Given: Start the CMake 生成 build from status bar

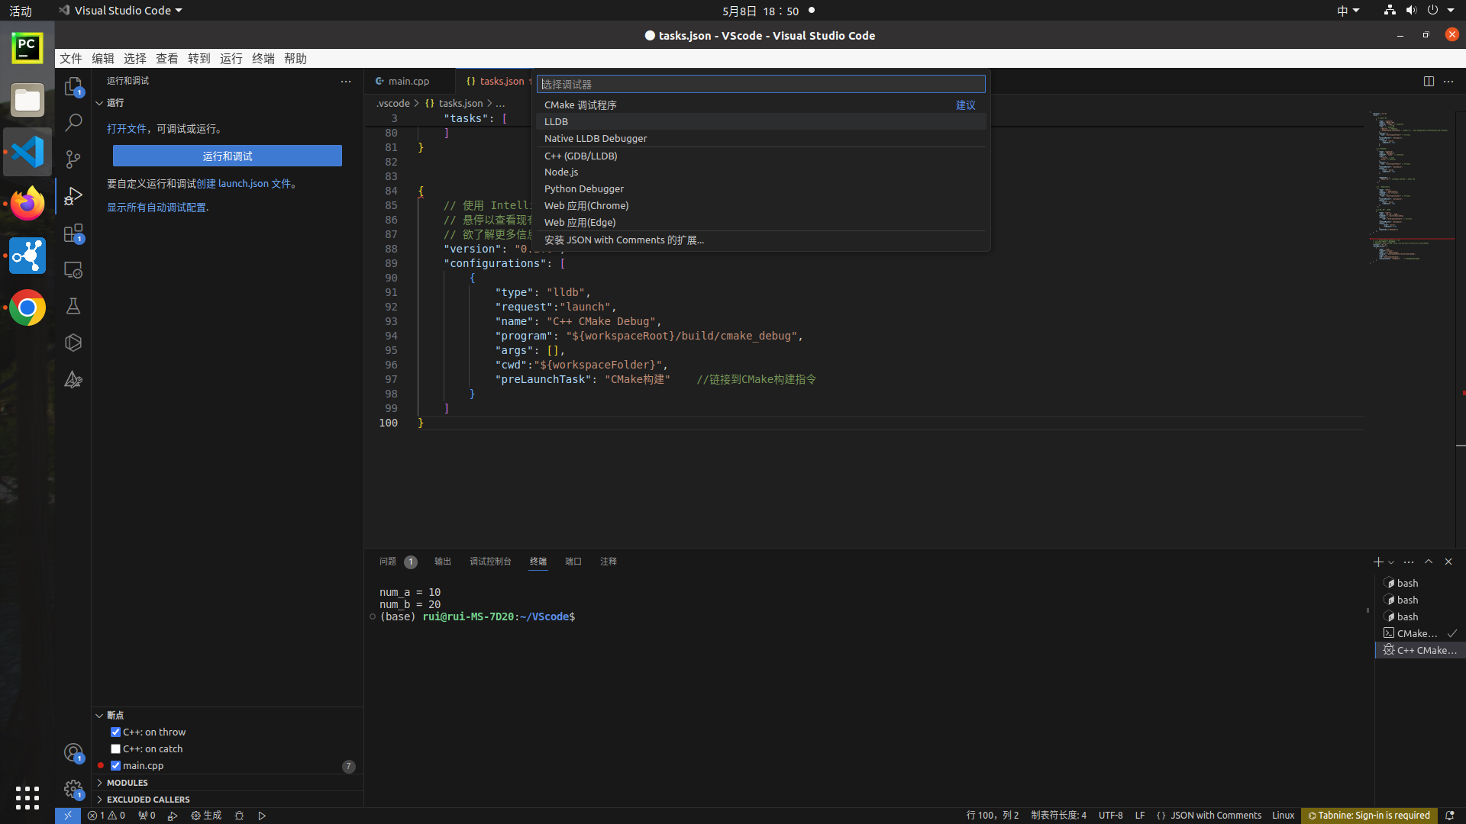Looking at the screenshot, I should click(x=205, y=815).
